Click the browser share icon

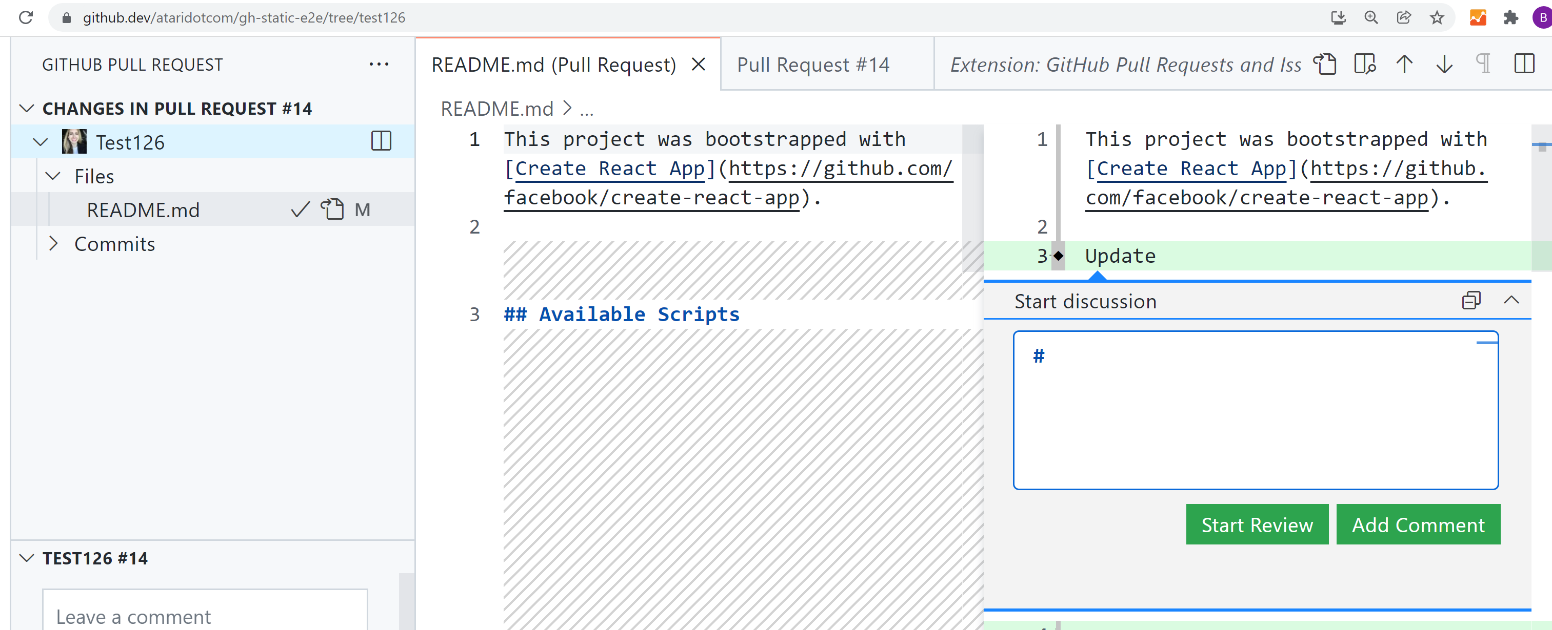[x=1403, y=17]
